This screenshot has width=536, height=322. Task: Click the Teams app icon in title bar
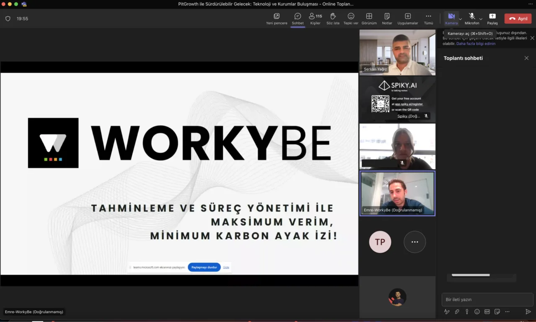[24, 4]
